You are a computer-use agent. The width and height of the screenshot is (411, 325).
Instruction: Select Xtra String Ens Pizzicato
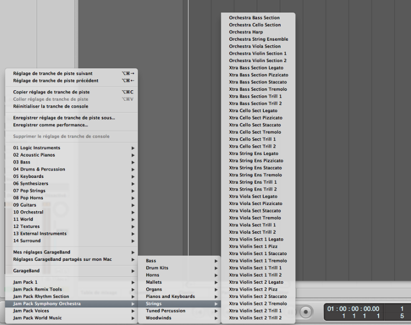click(x=258, y=161)
